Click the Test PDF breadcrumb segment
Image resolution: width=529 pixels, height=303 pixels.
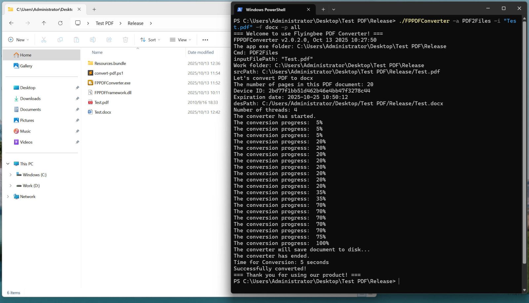click(x=104, y=23)
